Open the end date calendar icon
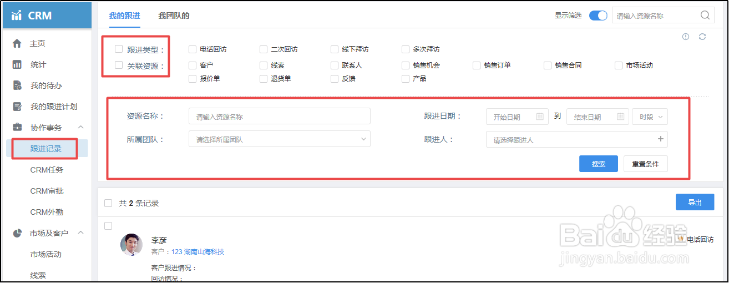 pyautogui.click(x=621, y=117)
